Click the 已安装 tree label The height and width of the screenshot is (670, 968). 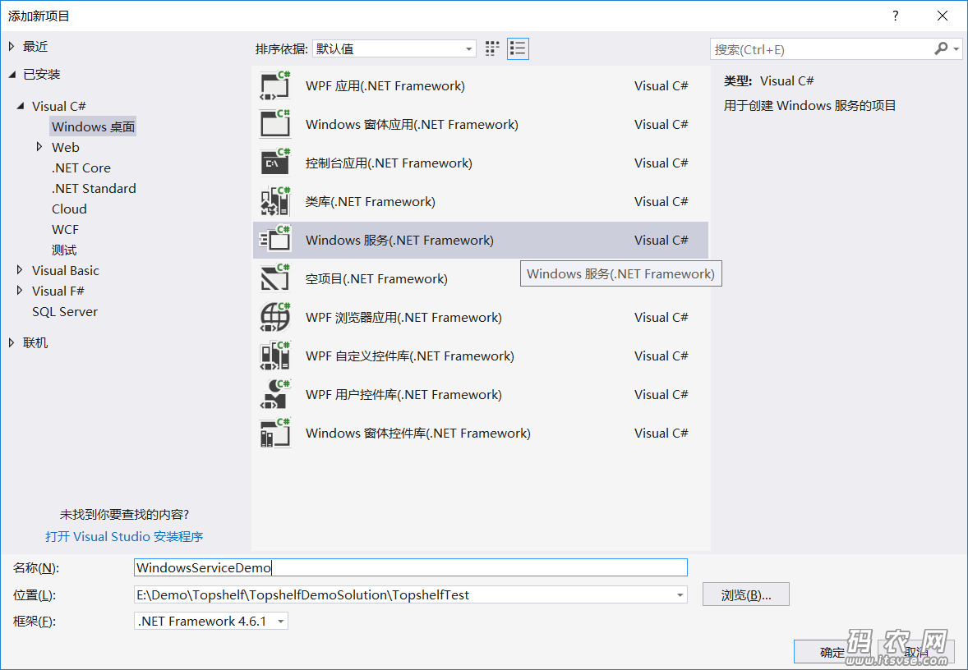(42, 74)
